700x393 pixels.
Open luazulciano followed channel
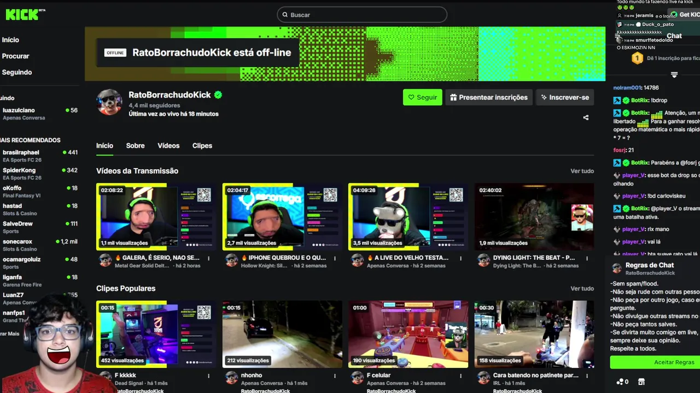pos(39,114)
